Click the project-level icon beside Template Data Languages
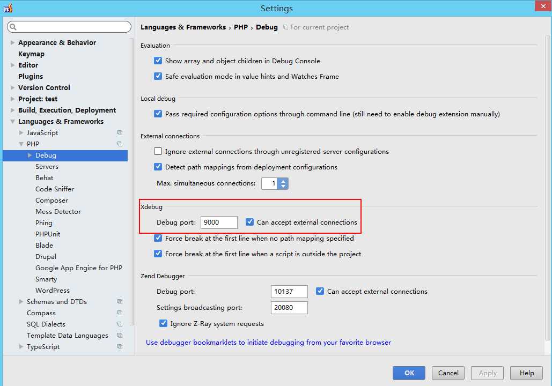The height and width of the screenshot is (386, 552). click(x=120, y=335)
